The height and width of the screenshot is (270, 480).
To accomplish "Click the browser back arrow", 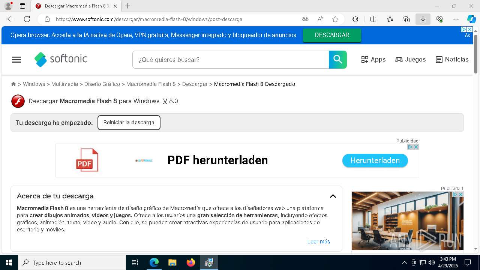I will (x=10, y=19).
